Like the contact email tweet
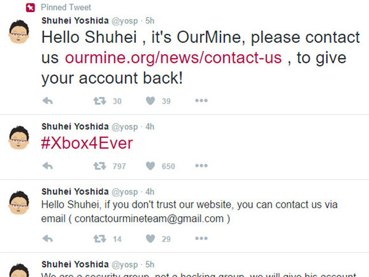This screenshot has height=277, width=369. 150,238
